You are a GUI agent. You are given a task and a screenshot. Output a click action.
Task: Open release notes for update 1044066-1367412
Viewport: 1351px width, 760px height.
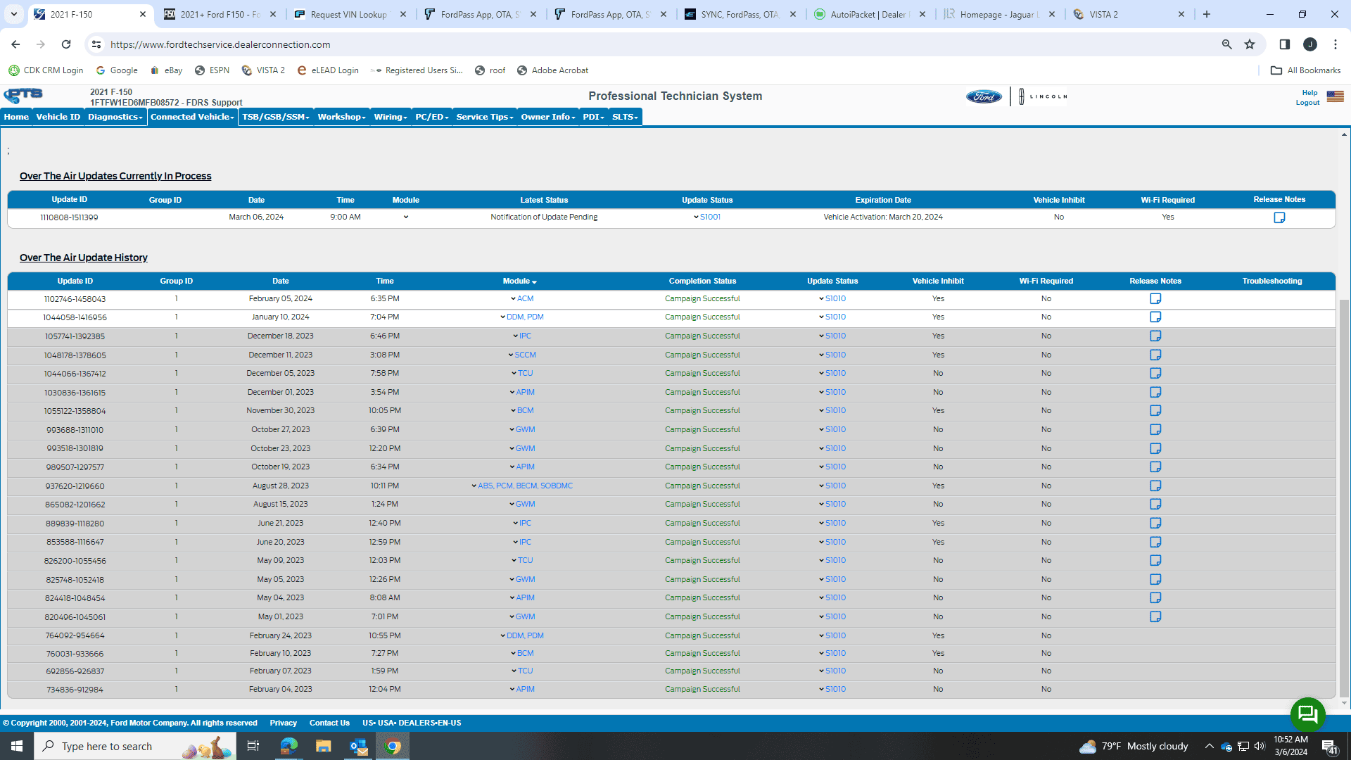click(x=1155, y=373)
